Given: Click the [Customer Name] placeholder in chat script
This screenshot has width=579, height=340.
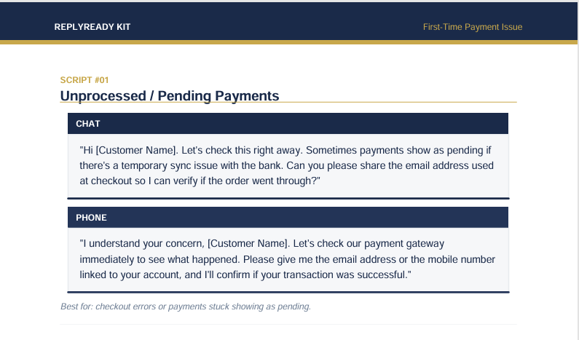Looking at the screenshot, I should pos(137,150).
